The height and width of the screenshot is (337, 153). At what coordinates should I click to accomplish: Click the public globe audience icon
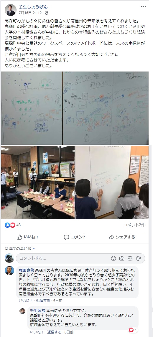click(x=47, y=13)
